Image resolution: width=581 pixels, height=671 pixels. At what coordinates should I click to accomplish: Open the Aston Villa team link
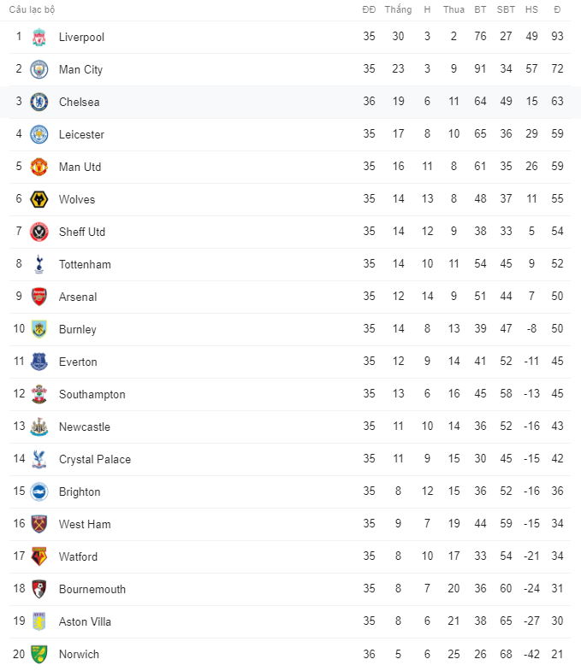[85, 621]
